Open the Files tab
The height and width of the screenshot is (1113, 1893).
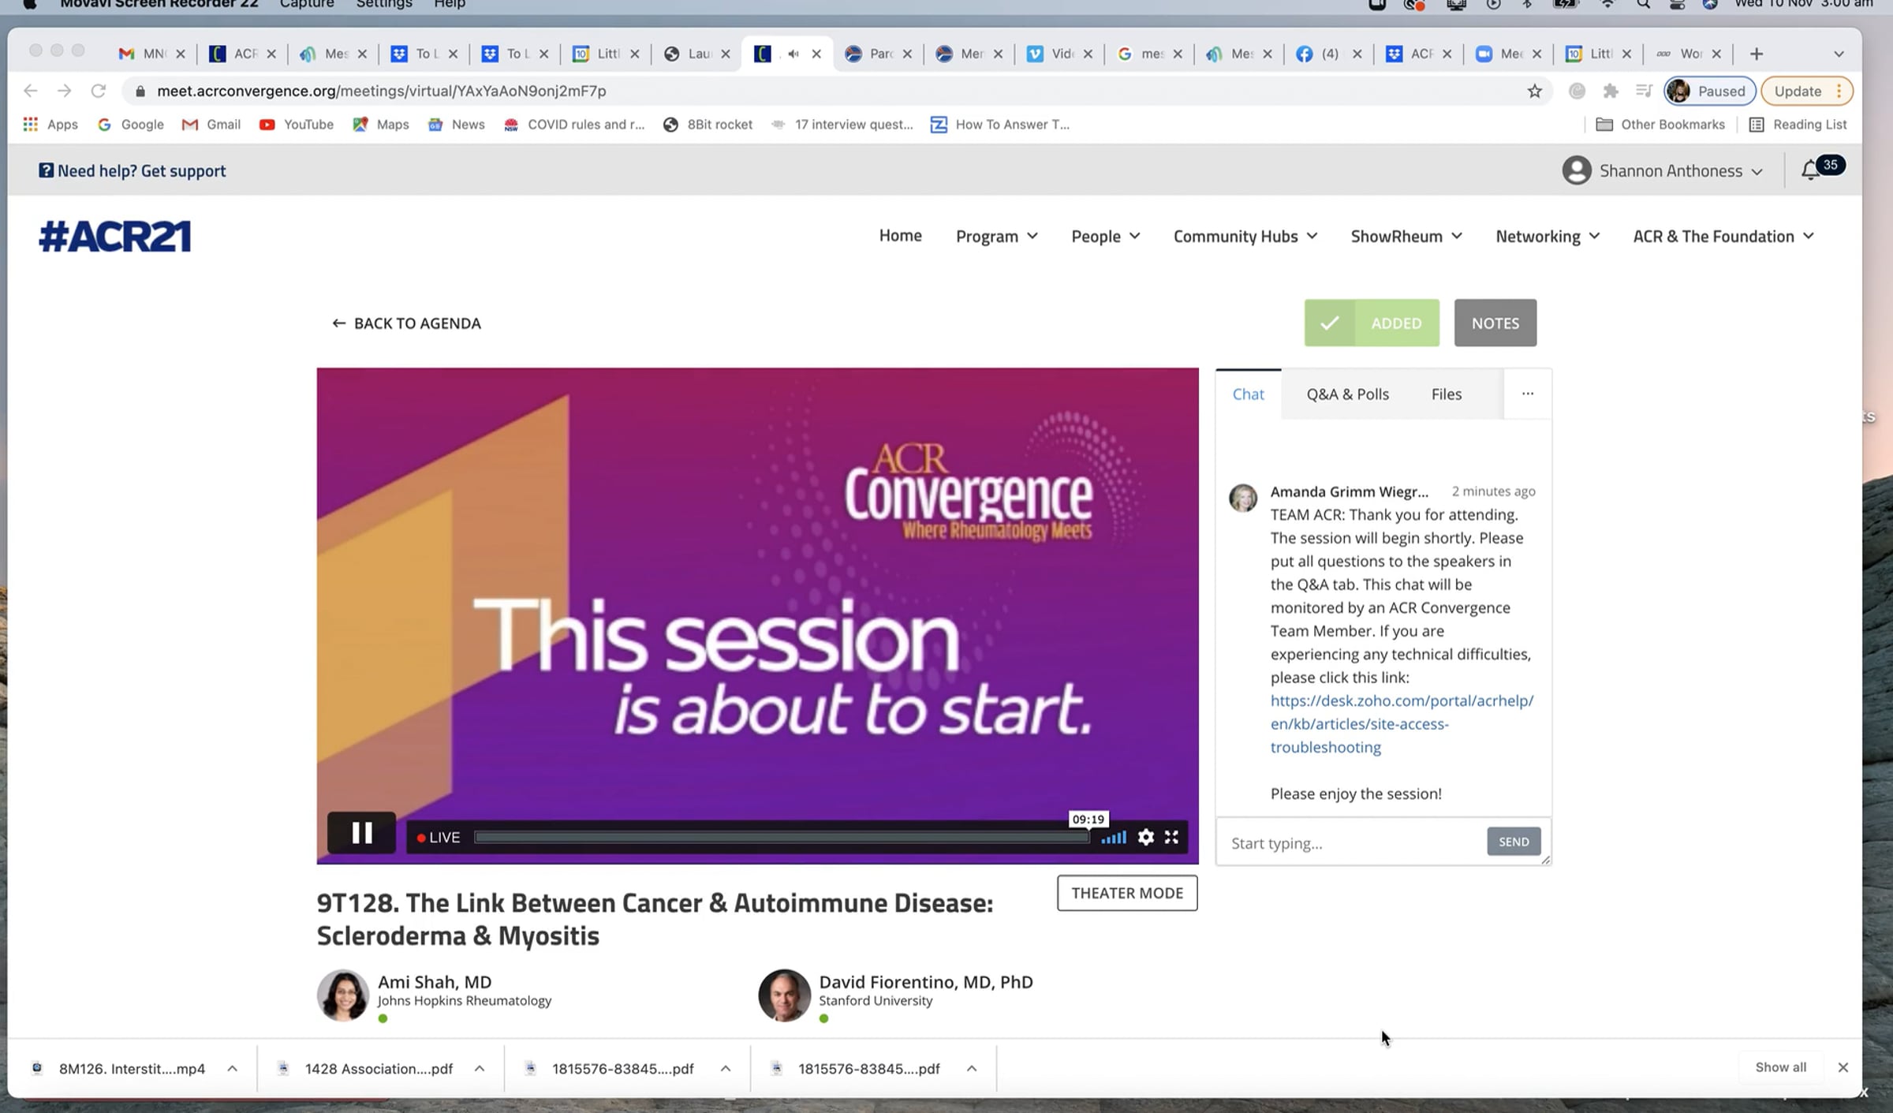1446,394
